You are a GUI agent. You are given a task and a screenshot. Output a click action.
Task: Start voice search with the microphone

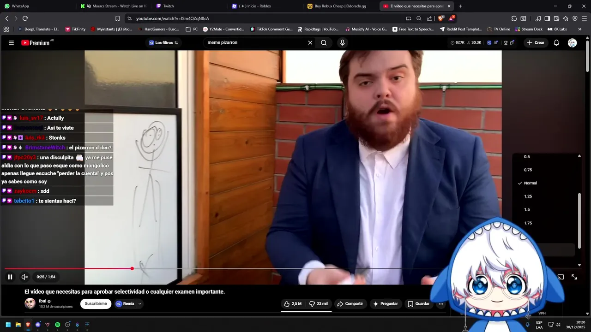pyautogui.click(x=342, y=42)
